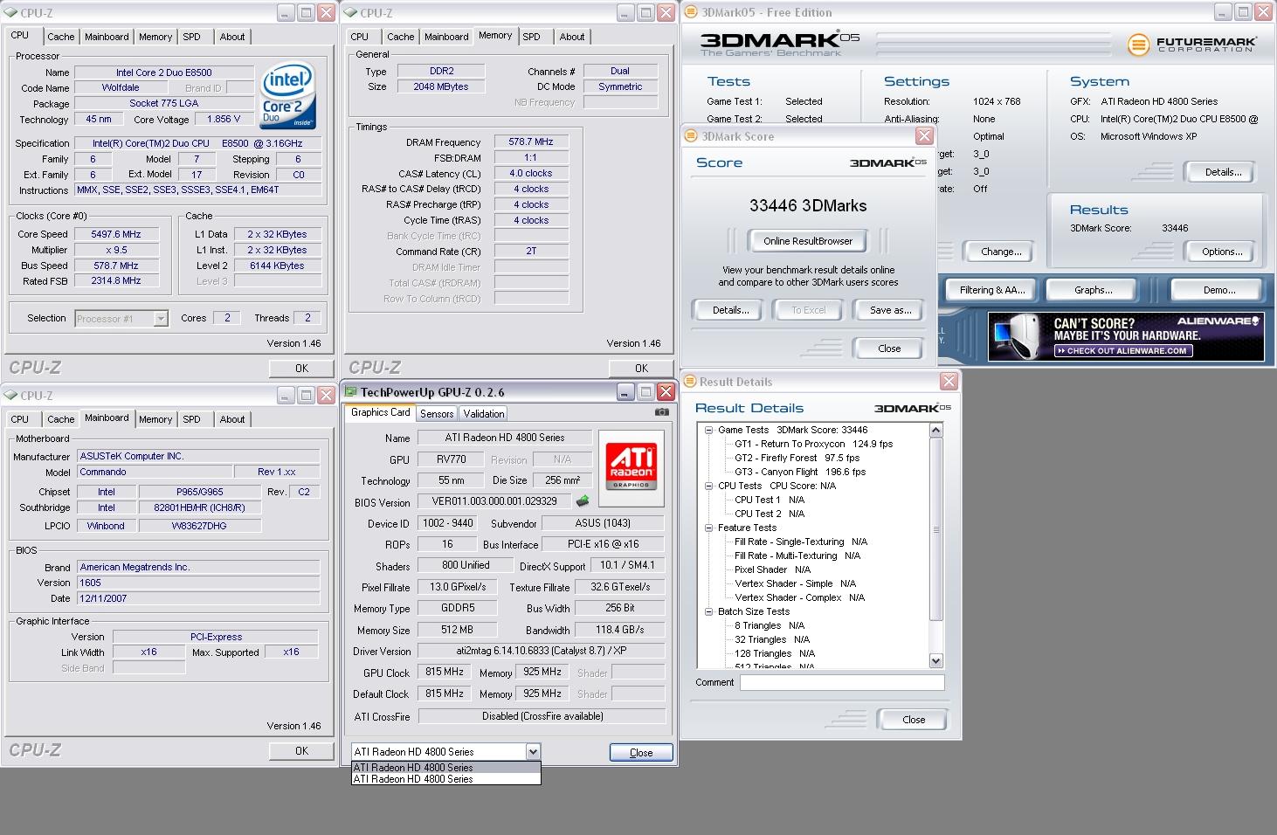Image resolution: width=1277 pixels, height=835 pixels.
Task: Click OK in CPU-Z processor window
Action: (301, 369)
